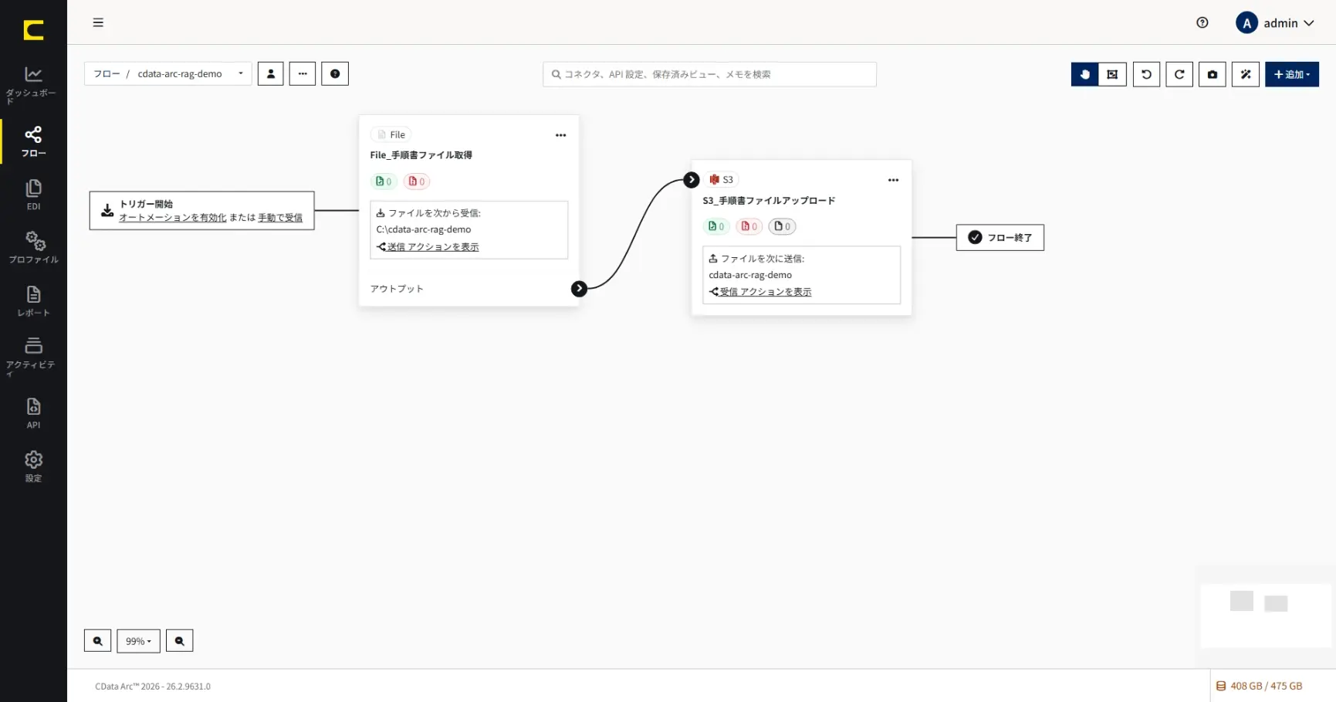Click the S3 cdata-arc-rag-demo bucket text
1336x702 pixels.
[x=750, y=275]
